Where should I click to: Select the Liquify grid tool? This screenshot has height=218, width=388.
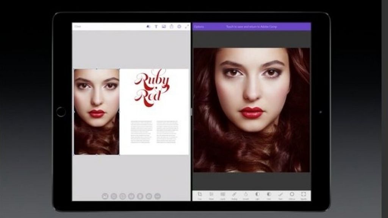tap(223, 196)
